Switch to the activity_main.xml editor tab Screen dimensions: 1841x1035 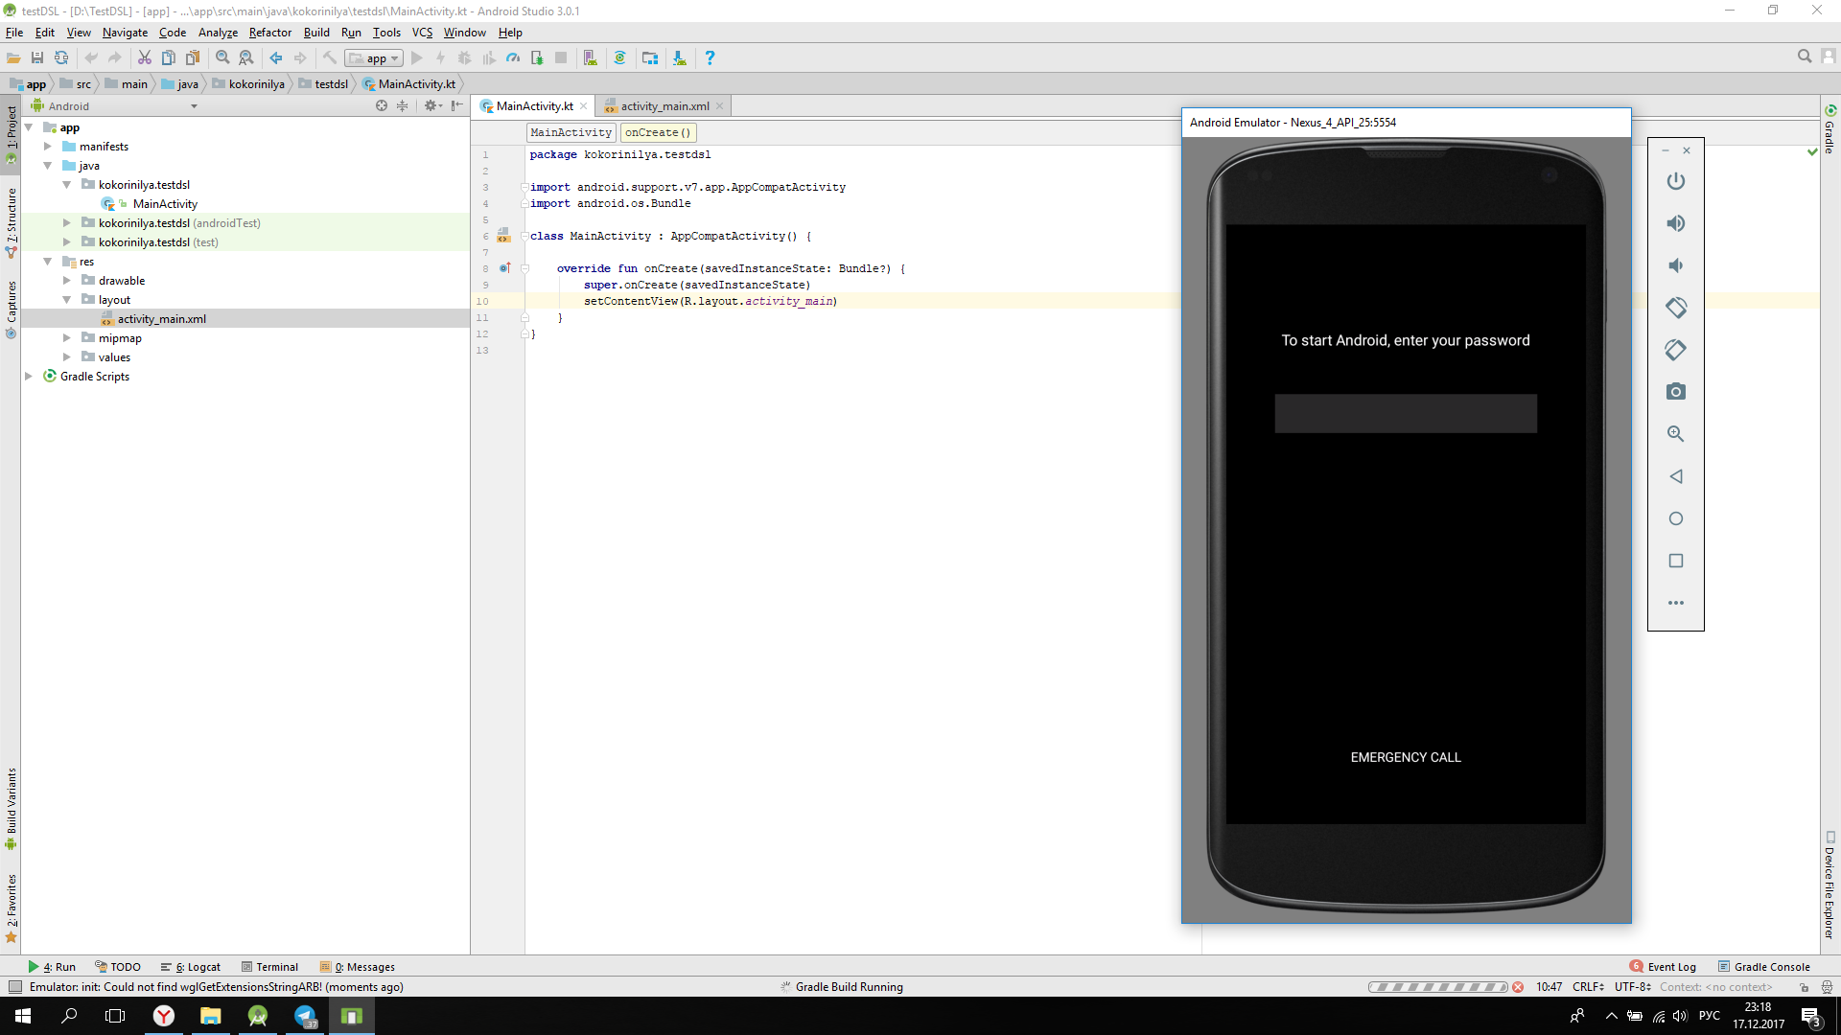(664, 106)
